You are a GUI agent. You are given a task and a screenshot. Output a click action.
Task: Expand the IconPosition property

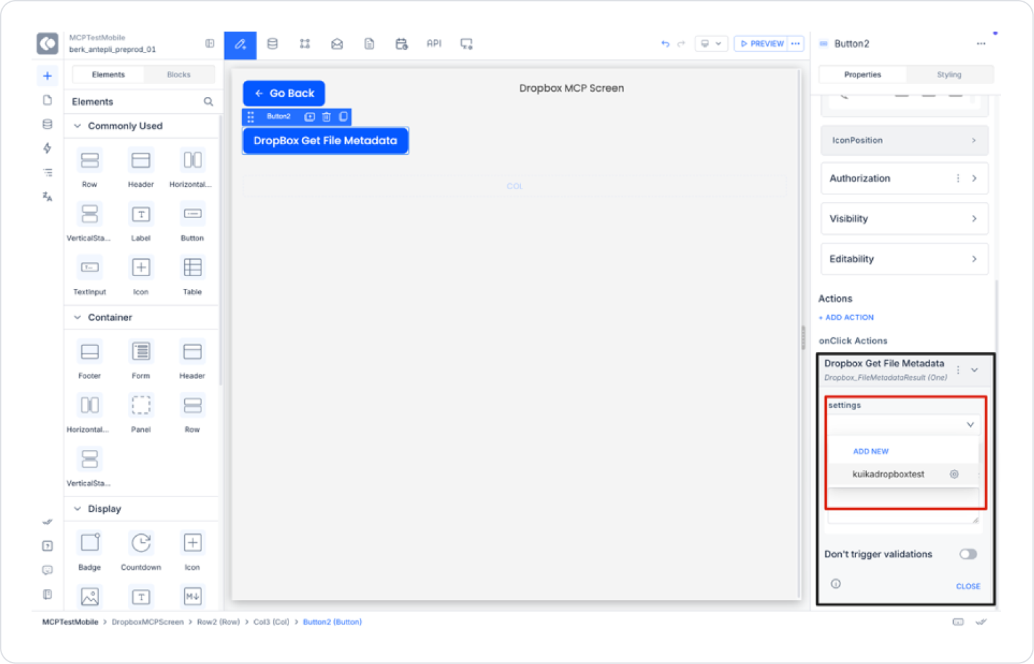tap(905, 140)
